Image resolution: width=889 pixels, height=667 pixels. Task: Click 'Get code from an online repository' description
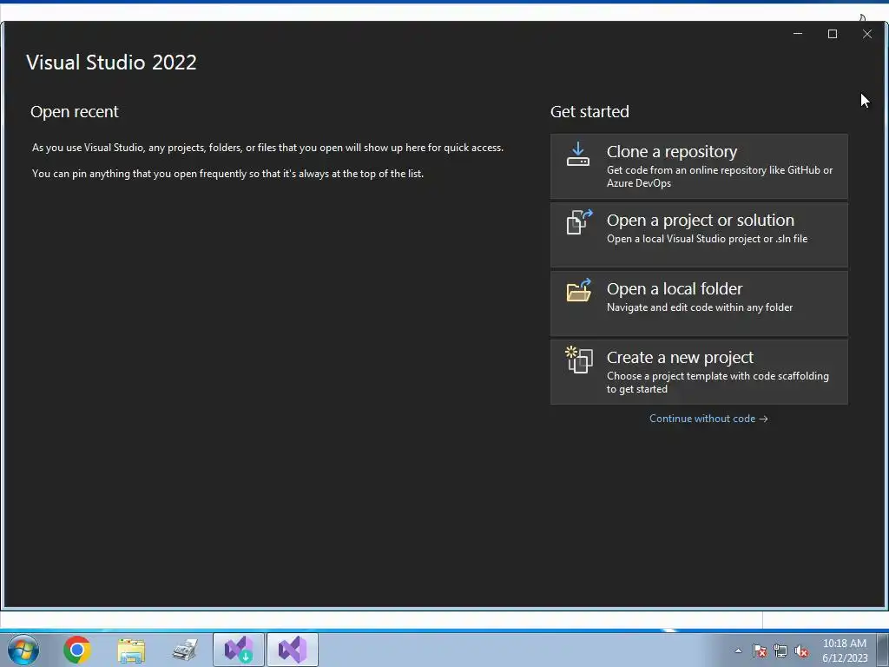point(720,176)
